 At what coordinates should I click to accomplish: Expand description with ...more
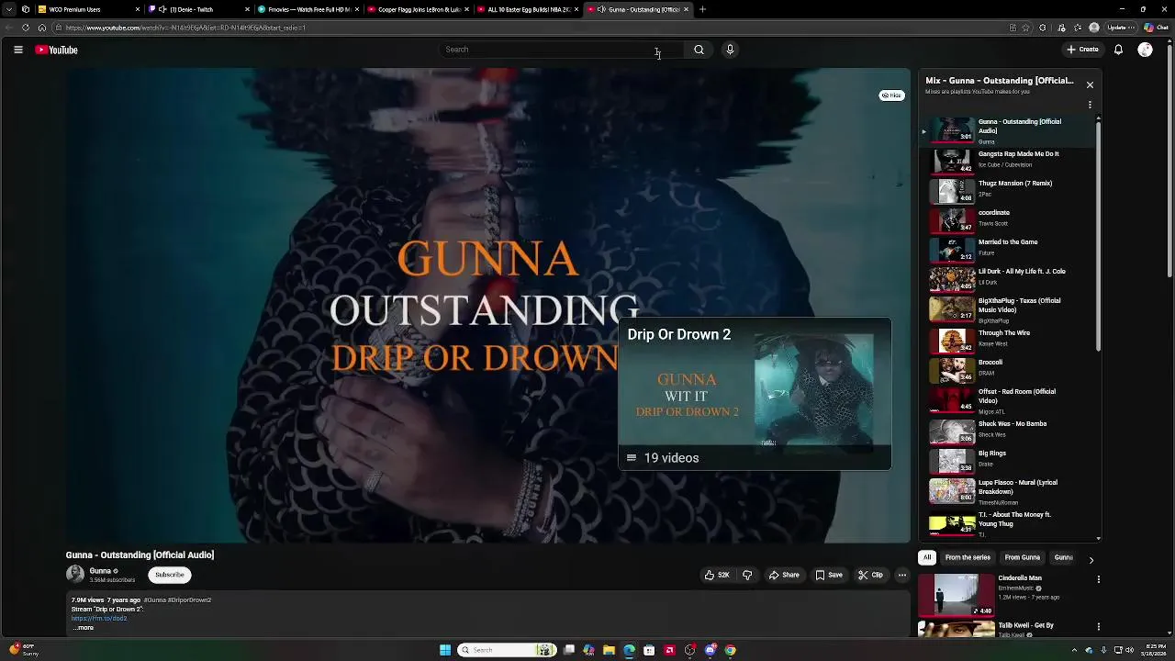tap(83, 628)
